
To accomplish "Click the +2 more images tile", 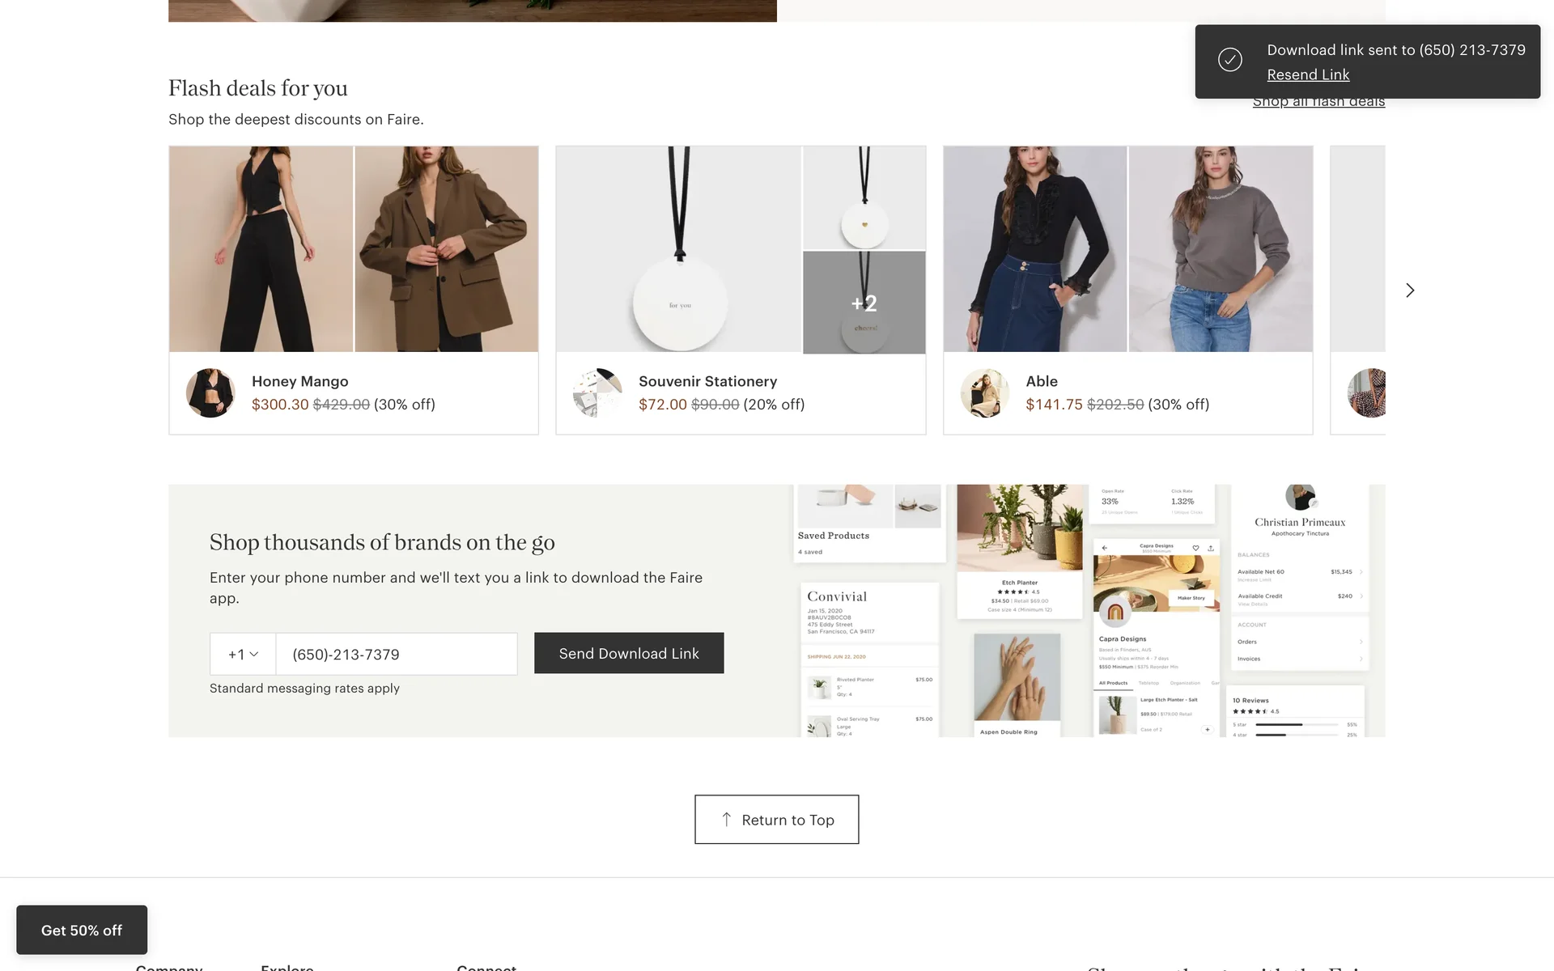I will (x=864, y=303).
